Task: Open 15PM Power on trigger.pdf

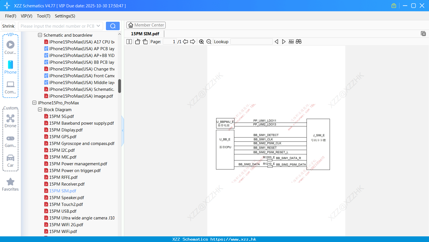Action: 72,171
